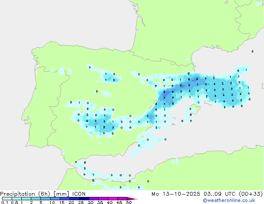Click the legend label '30'
Viewport: 264px width, 204px height.
pos(90,202)
